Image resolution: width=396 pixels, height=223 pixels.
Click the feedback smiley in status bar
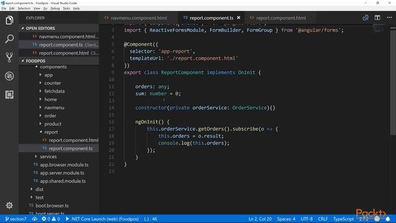click(377, 219)
